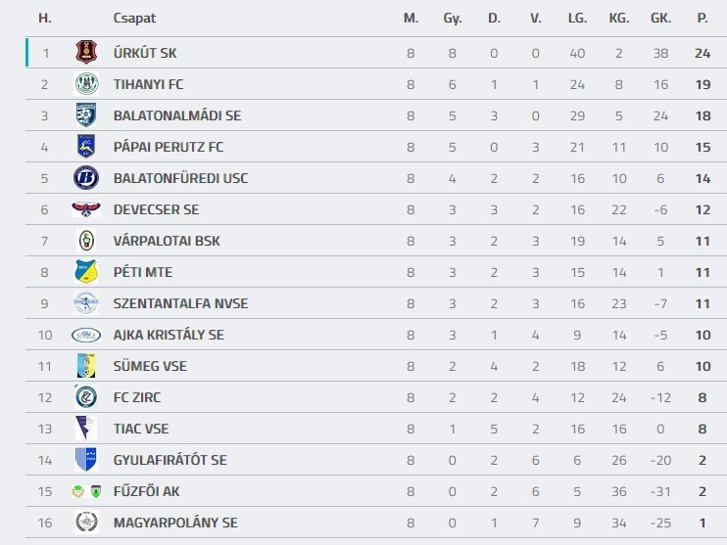The width and height of the screenshot is (727, 545).
Task: Click the Sümeg VSE team badge
Action: tap(86, 366)
